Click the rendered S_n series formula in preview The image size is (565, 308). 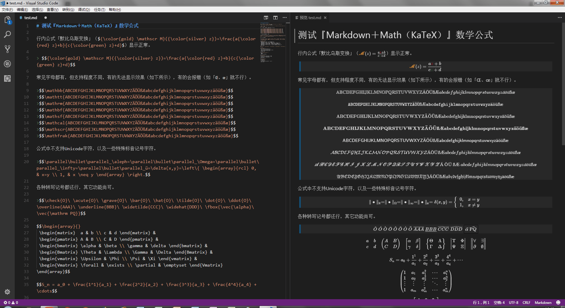pyautogui.click(x=426, y=260)
